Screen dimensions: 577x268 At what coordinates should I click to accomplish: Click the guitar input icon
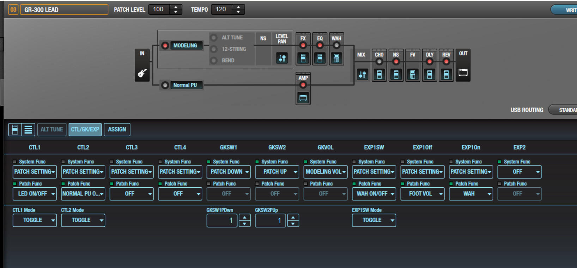pyautogui.click(x=142, y=73)
